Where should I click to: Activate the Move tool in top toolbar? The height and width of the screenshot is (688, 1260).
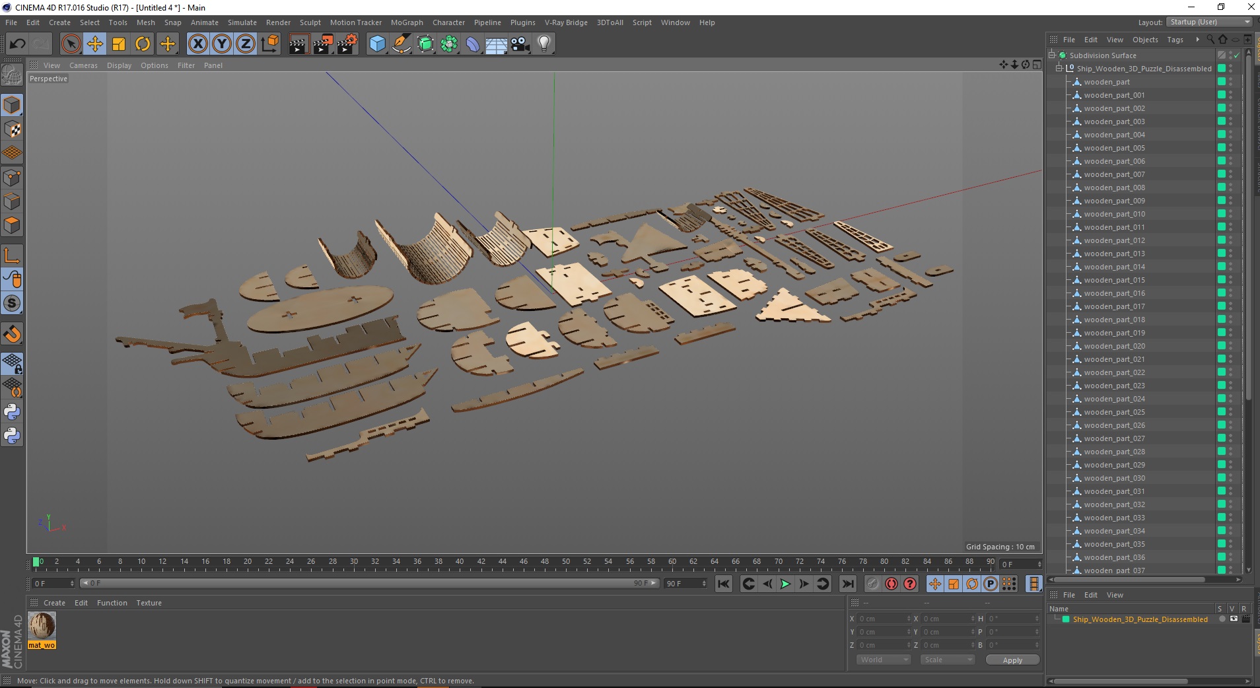coord(94,44)
